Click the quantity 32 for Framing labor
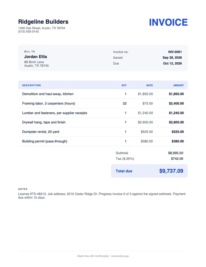This screenshot has height=267, width=206. coord(125,104)
